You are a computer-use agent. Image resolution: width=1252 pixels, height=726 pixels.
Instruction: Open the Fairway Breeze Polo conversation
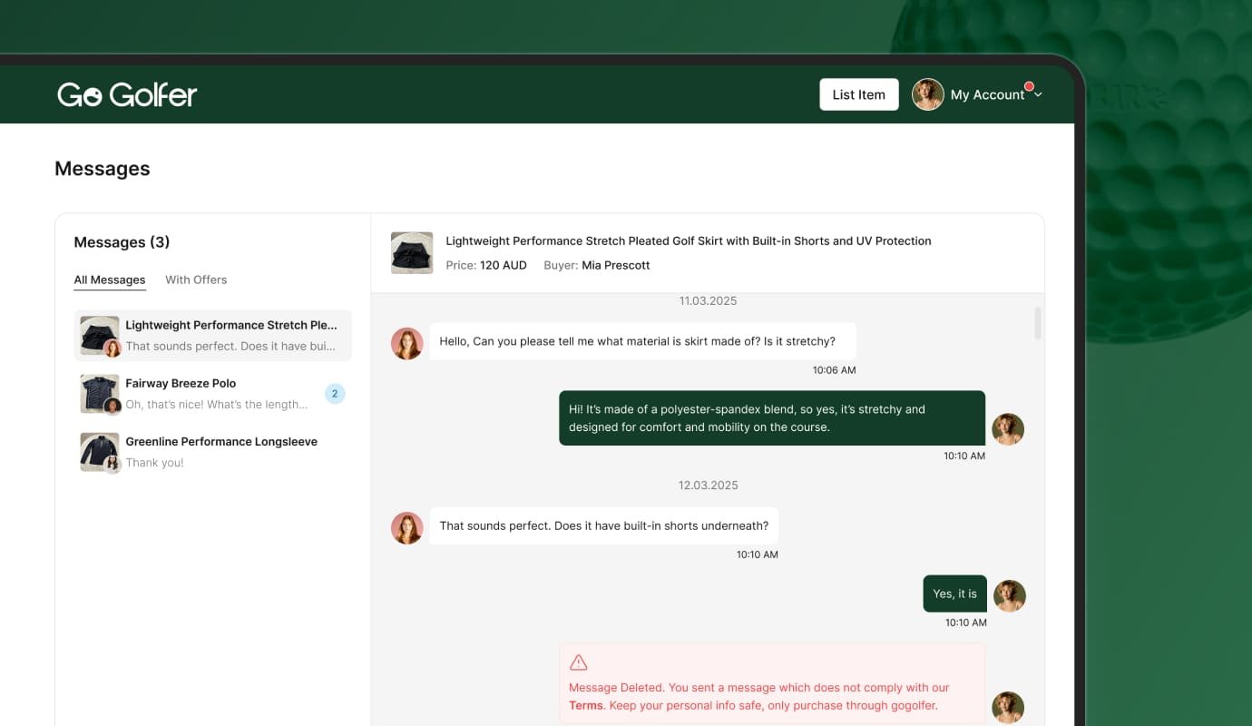pyautogui.click(x=212, y=394)
